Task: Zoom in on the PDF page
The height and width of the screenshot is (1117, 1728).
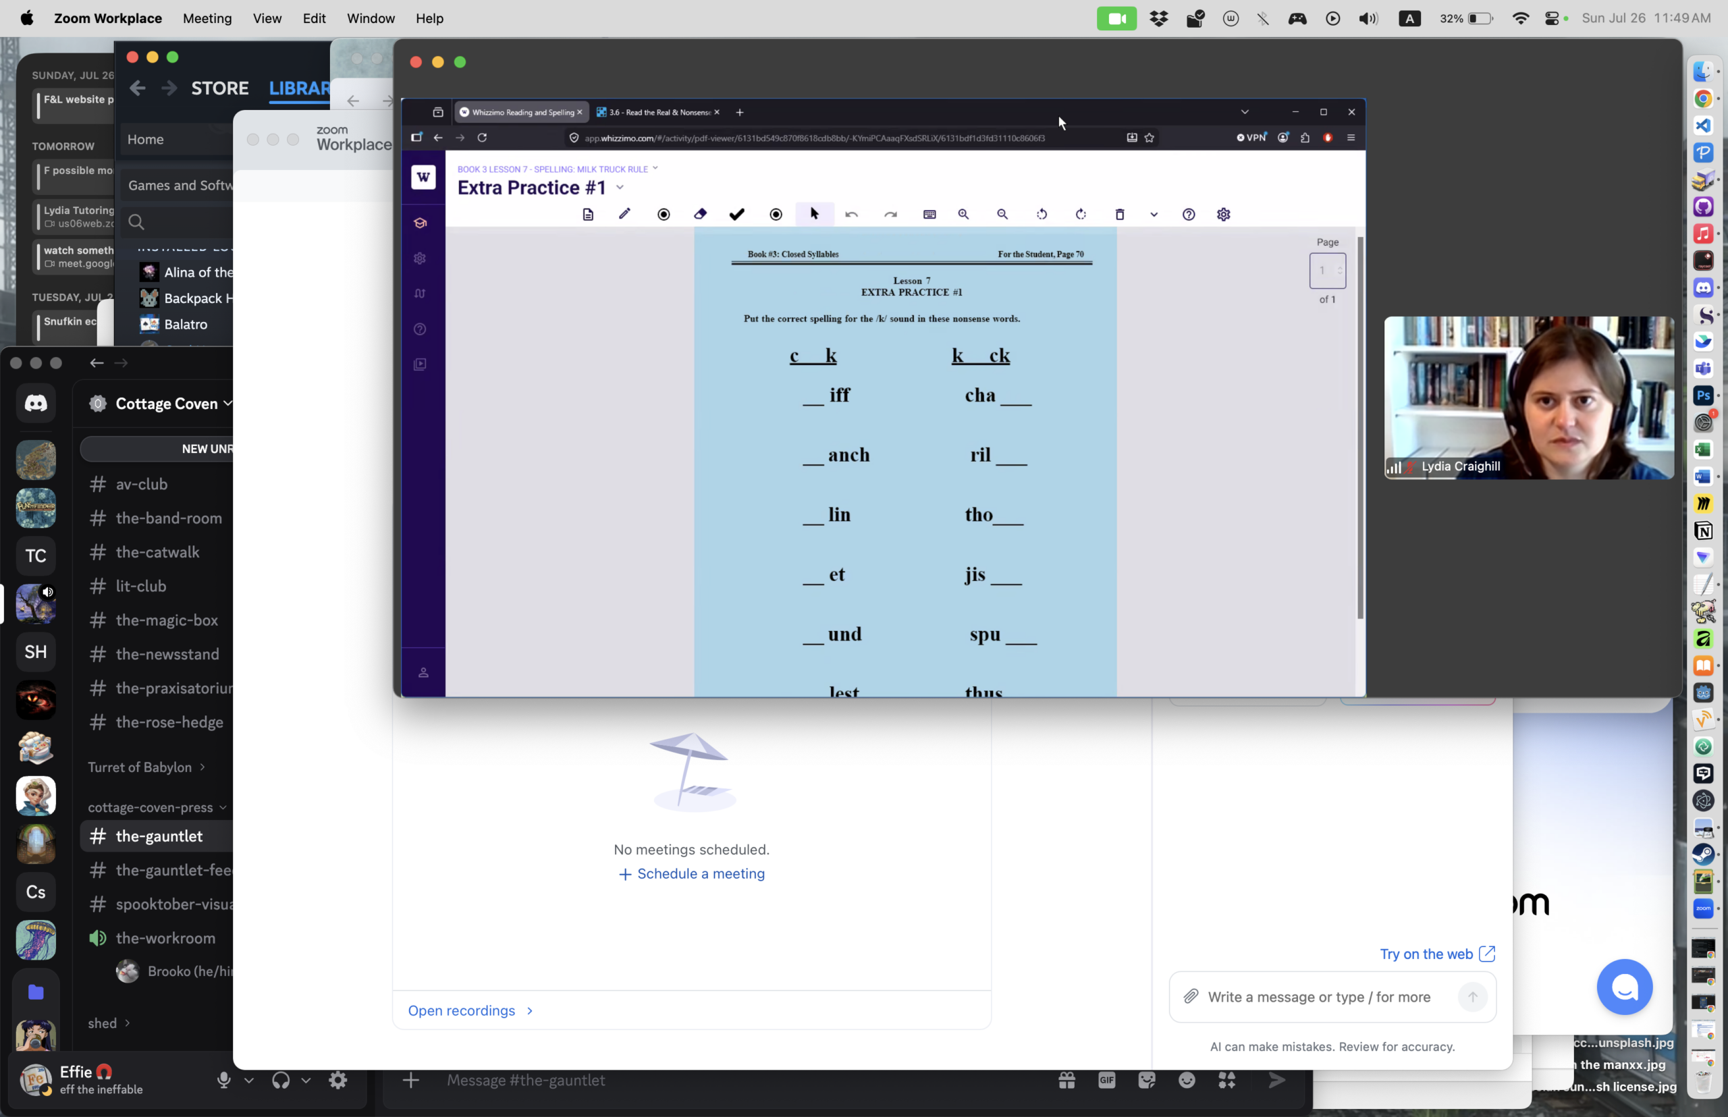Action: click(x=963, y=215)
